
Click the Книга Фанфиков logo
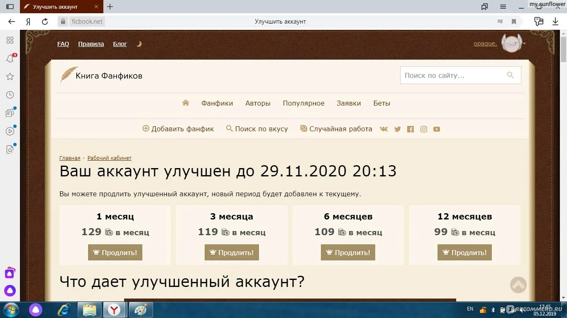point(101,75)
